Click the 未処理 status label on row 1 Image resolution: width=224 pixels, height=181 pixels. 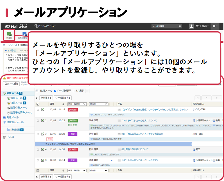click(72, 110)
